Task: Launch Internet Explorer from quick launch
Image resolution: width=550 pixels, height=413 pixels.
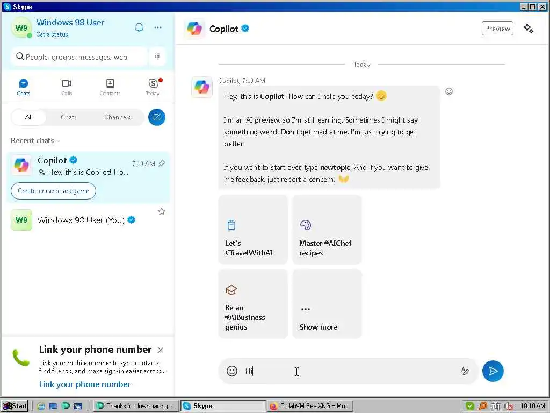Action: [x=41, y=406]
